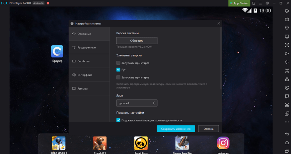Open the Brawl Stars app

pyautogui.click(x=141, y=143)
